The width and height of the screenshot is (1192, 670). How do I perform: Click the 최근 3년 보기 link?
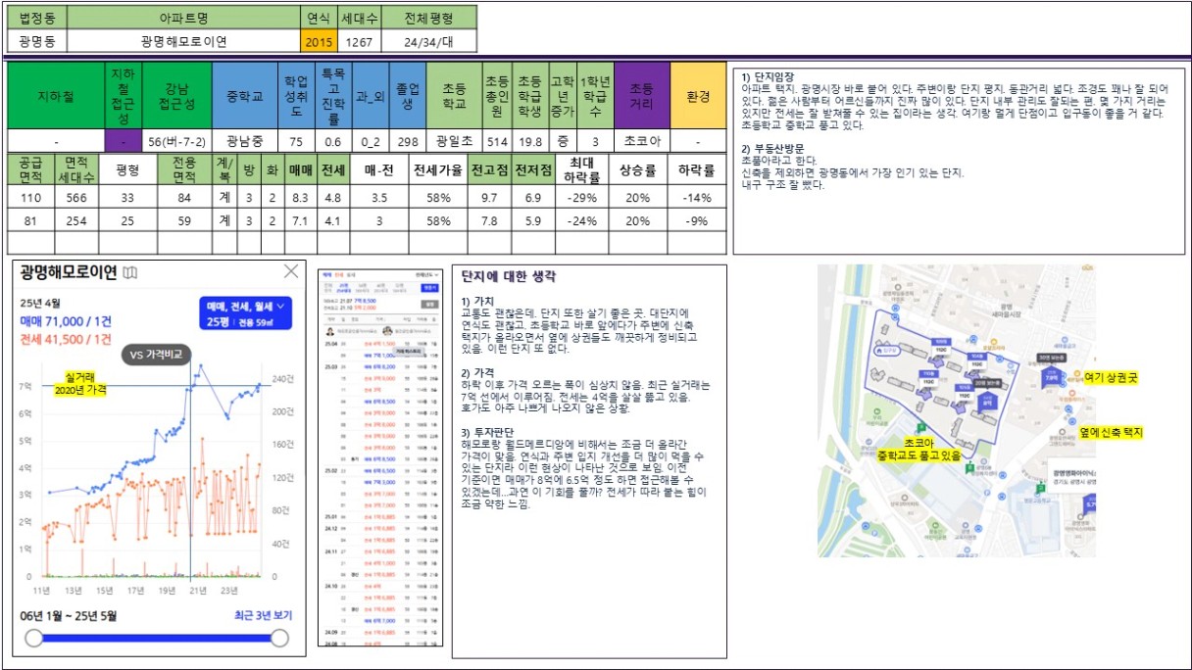click(x=262, y=615)
